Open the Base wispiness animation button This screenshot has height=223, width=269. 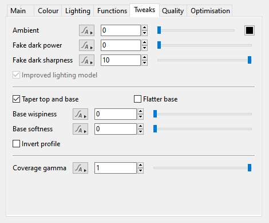pyautogui.click(x=80, y=114)
